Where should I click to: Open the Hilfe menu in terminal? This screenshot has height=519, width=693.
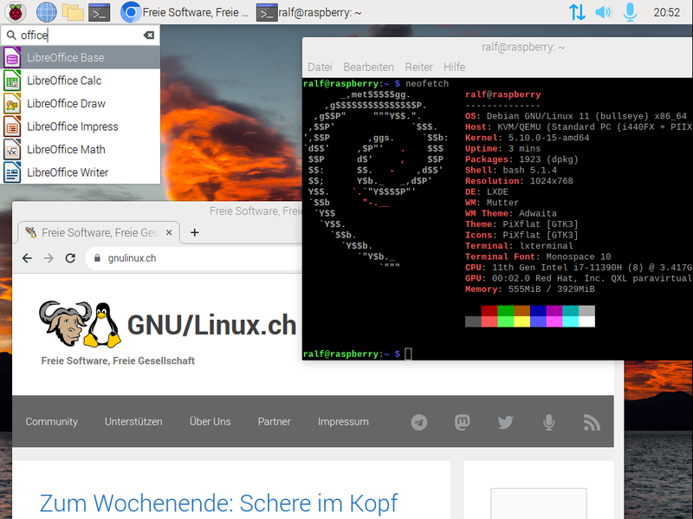click(454, 68)
